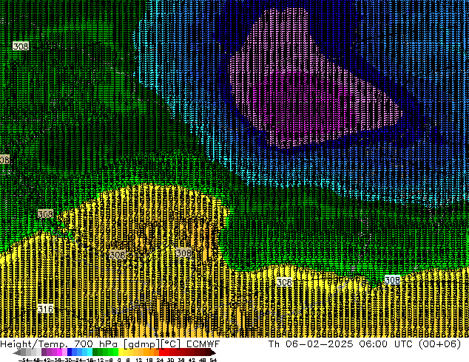Click the '(00+06)' forecast offset text

pos(440,344)
